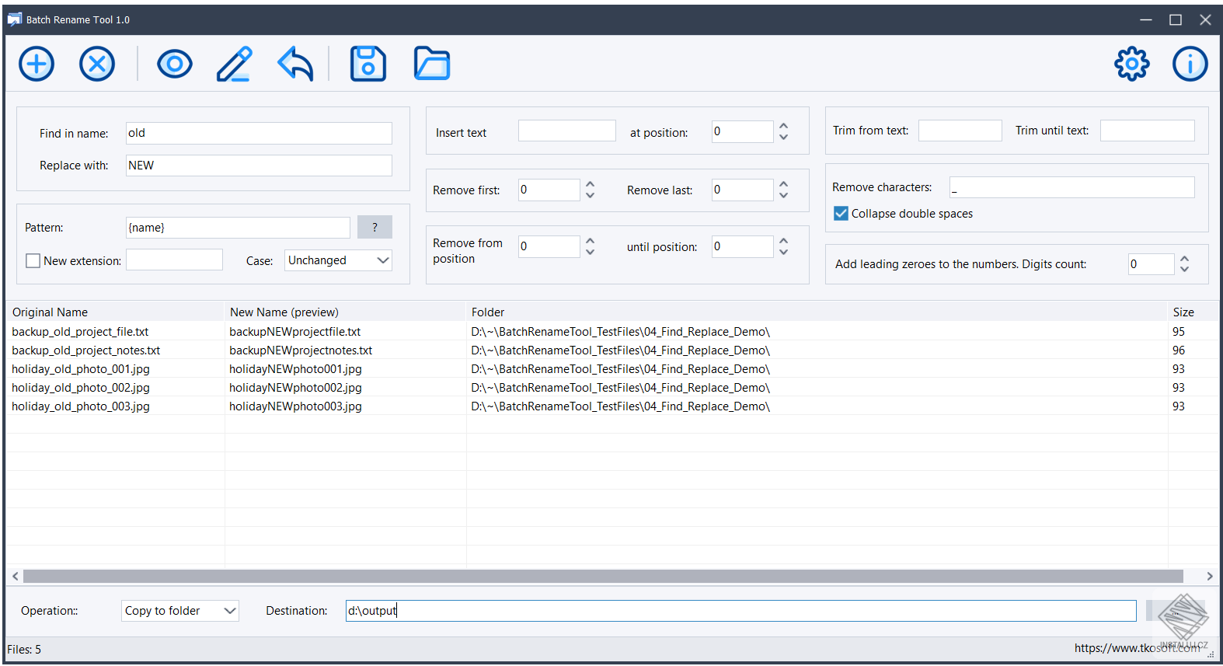The image size is (1223, 666).
Task: Maximize the Batch Rename Tool window
Action: pos(1176,19)
